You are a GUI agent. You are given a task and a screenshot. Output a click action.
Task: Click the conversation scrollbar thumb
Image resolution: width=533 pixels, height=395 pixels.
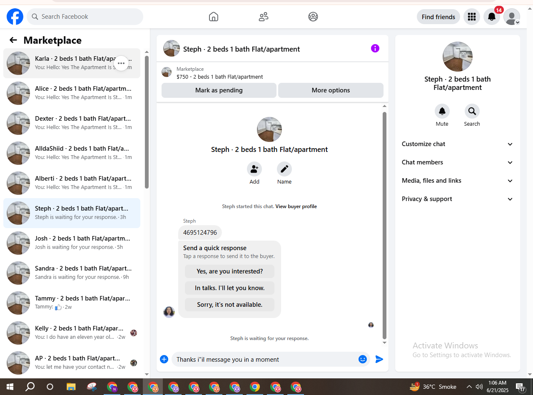[x=384, y=225]
